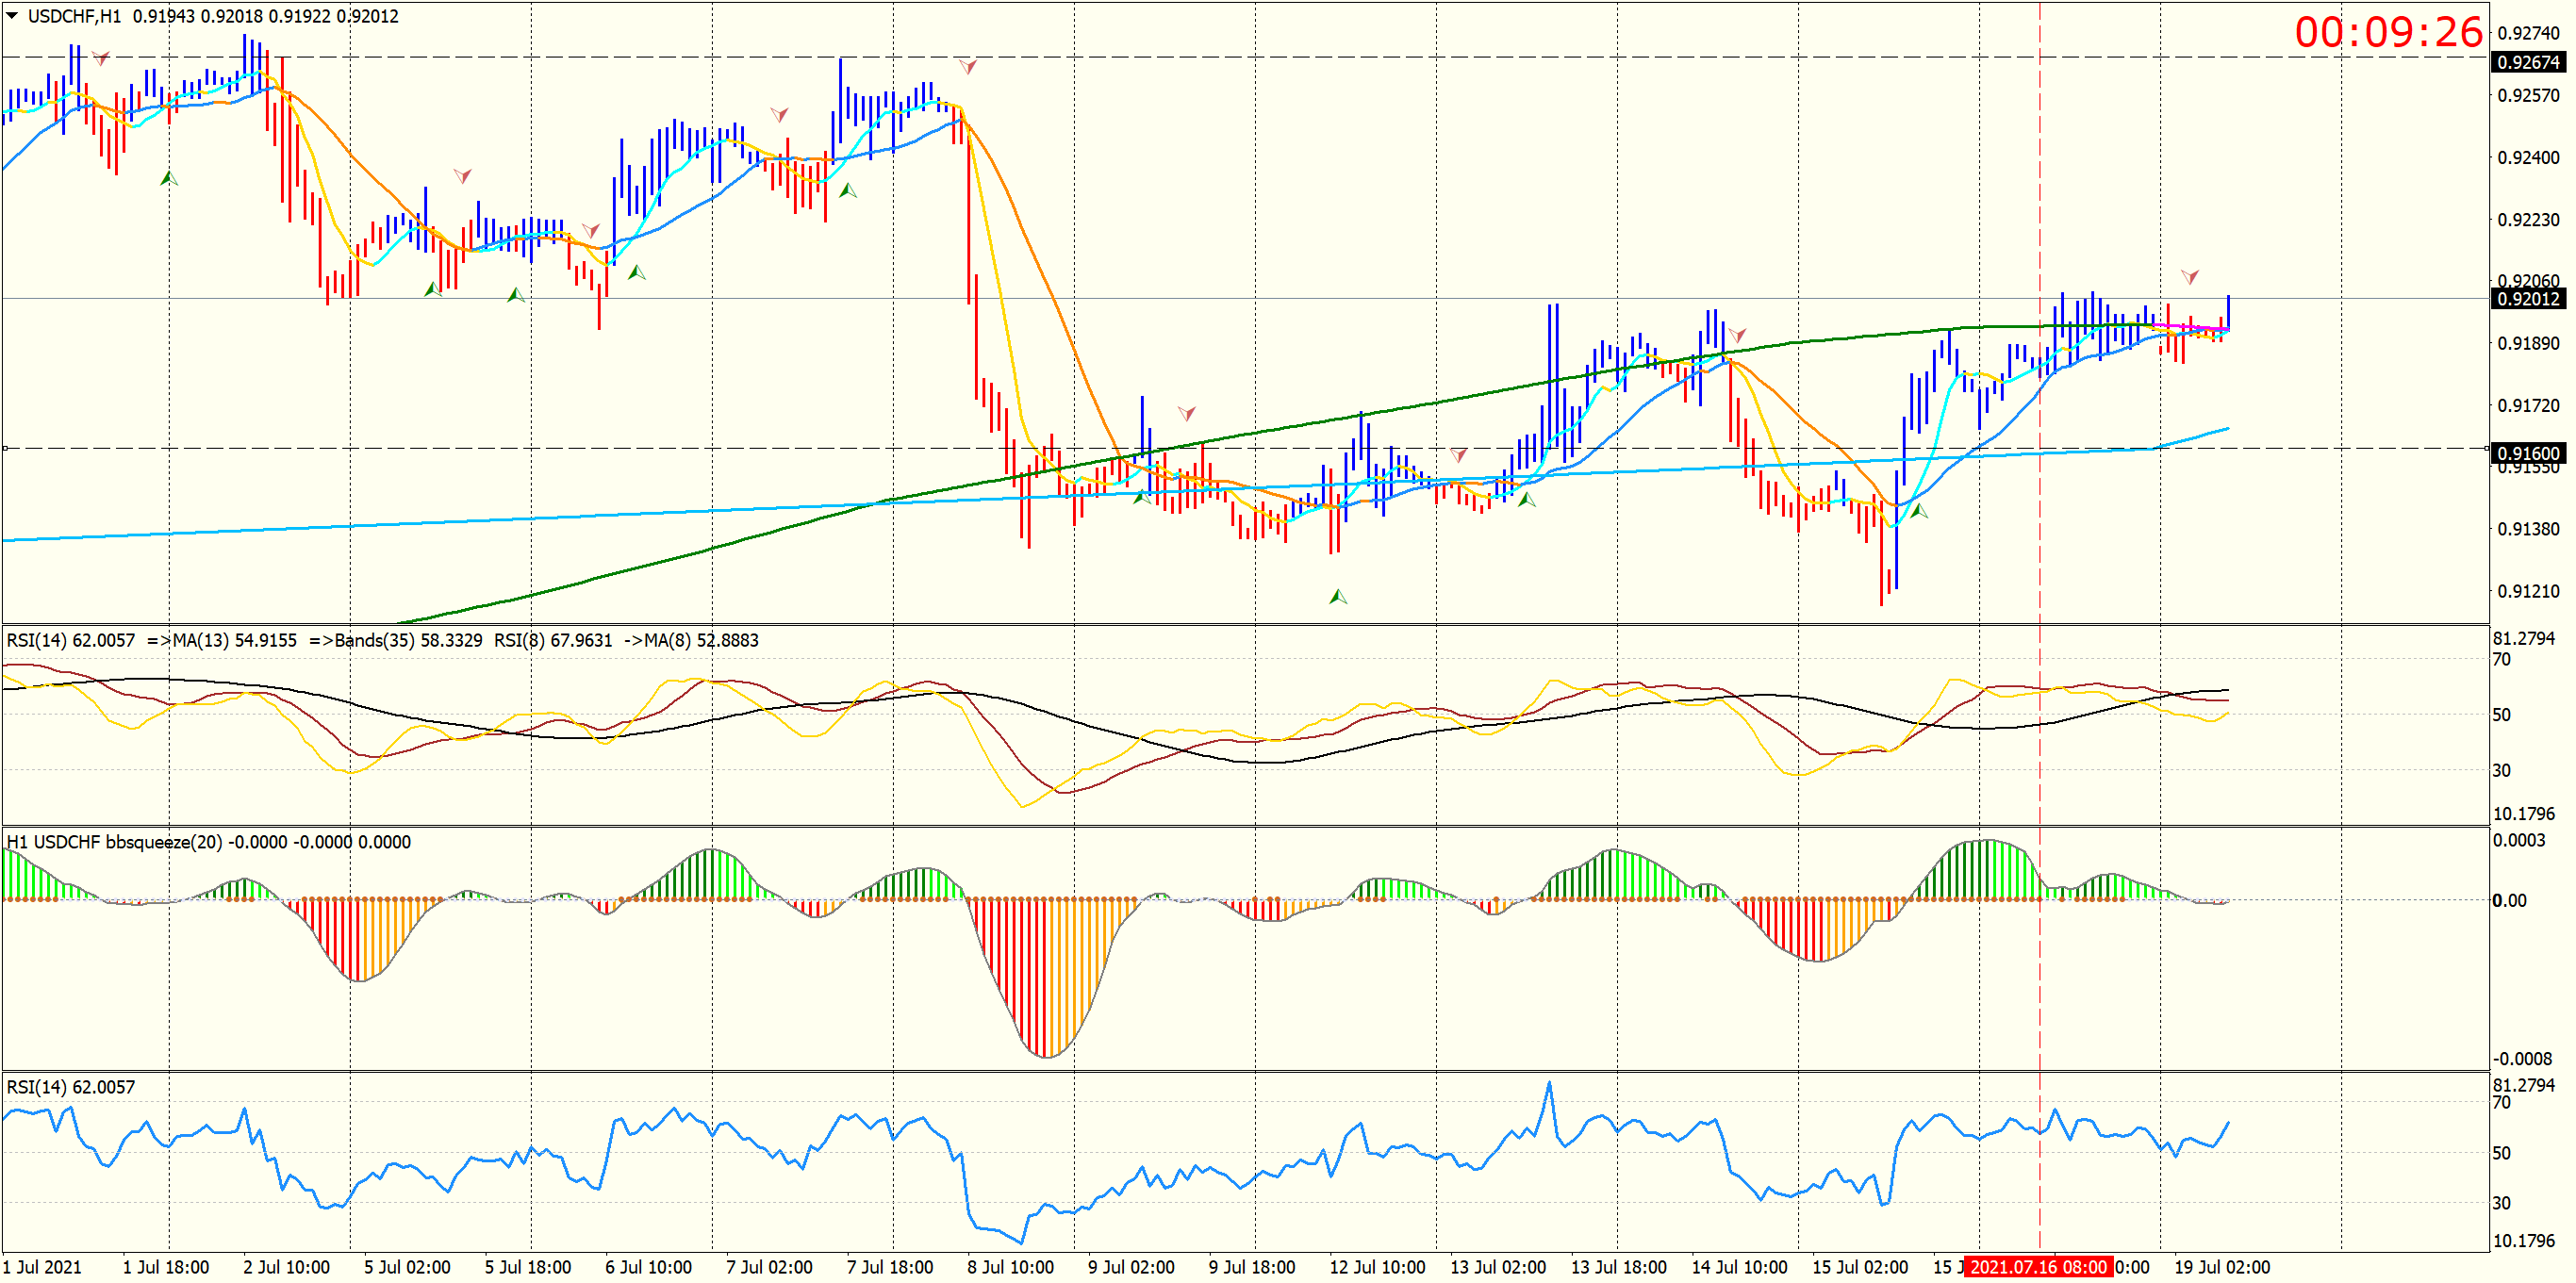
Task: Click the red arrow on the 0.92674 dashed line near 8 Jul
Action: [x=967, y=66]
